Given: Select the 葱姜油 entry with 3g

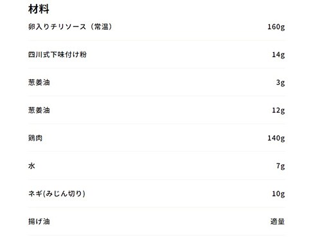Looking at the screenshot, I should [39, 82].
